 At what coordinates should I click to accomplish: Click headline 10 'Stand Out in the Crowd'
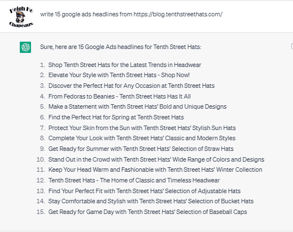click(x=156, y=159)
